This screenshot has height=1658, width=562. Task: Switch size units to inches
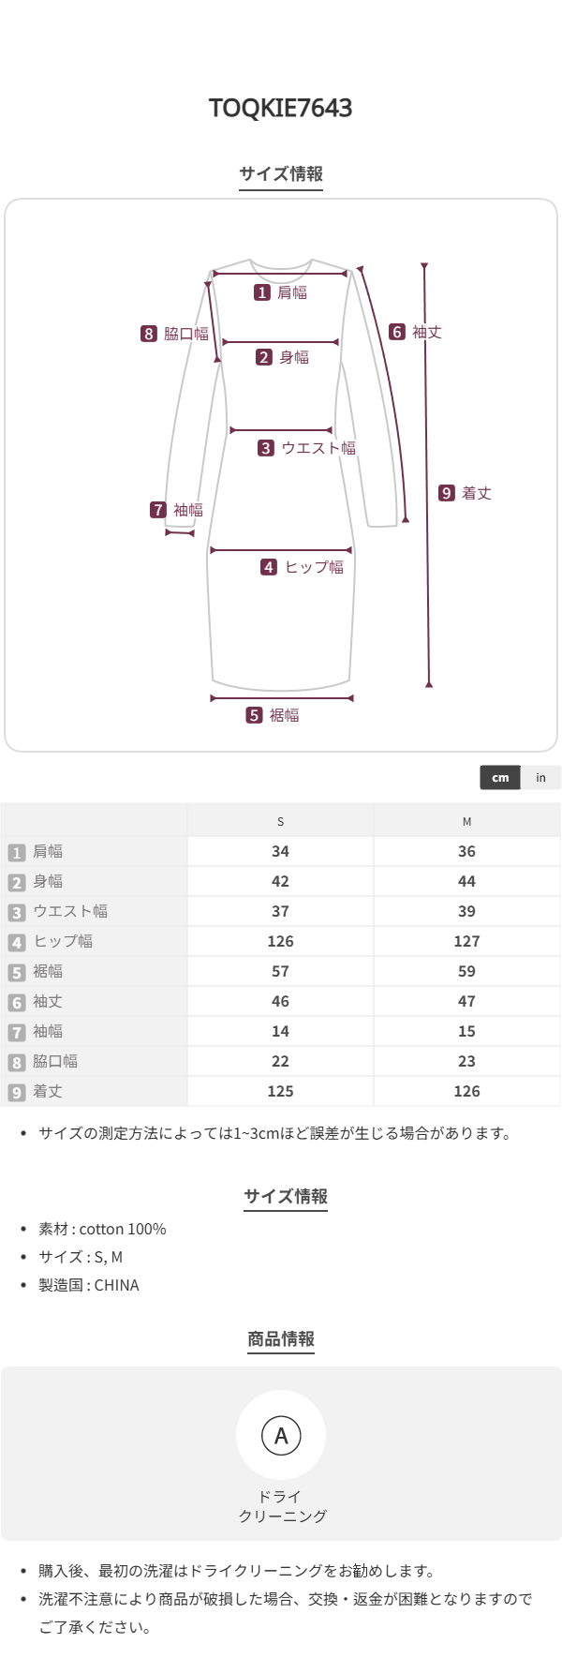tap(540, 777)
